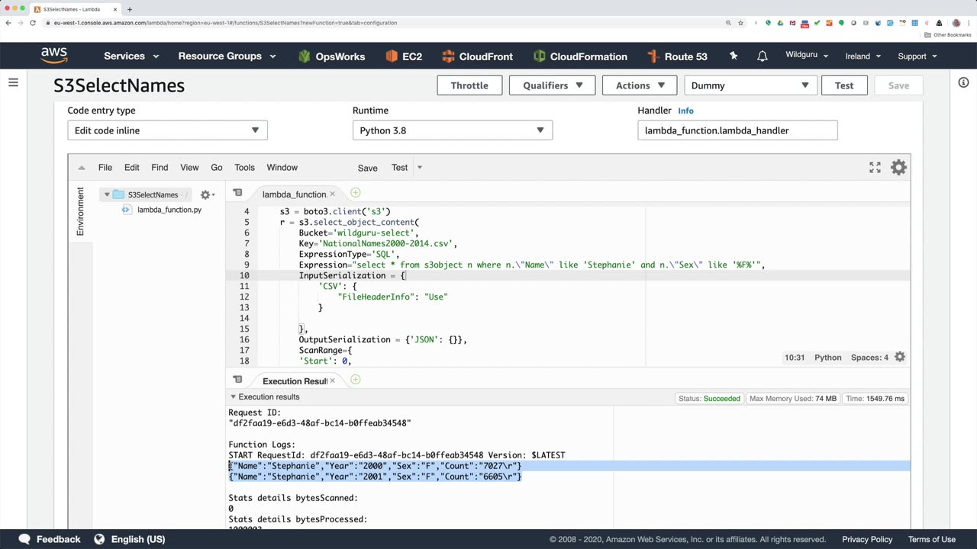
Task: Select the Dummy test event dropdown
Action: pyautogui.click(x=750, y=85)
